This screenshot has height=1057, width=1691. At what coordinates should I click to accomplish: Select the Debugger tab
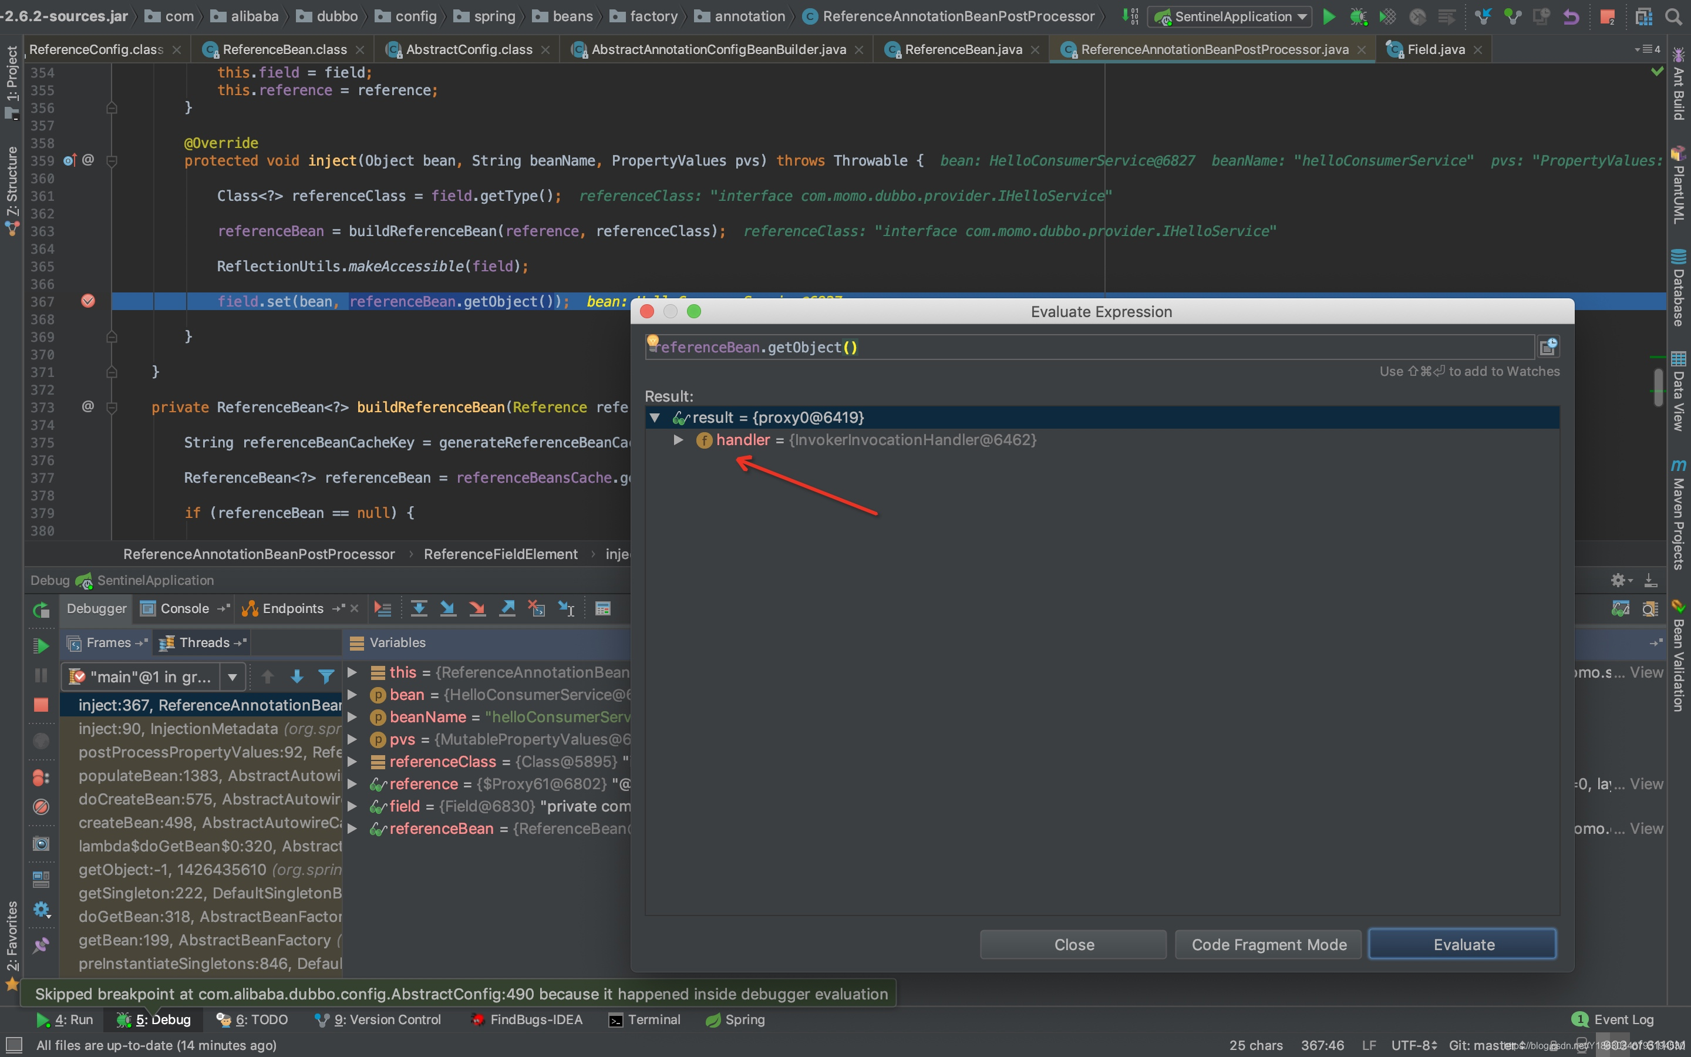point(96,607)
